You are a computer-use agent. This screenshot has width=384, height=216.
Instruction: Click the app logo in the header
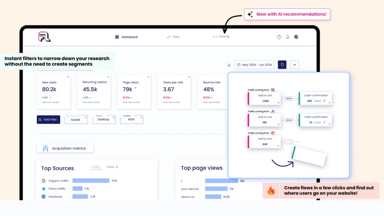tap(44, 37)
